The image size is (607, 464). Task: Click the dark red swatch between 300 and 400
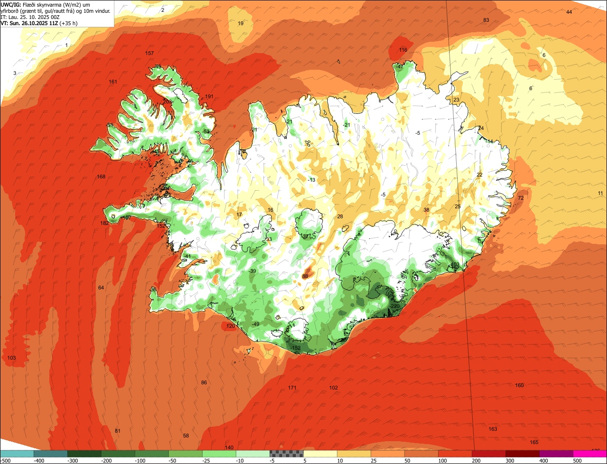click(x=522, y=454)
